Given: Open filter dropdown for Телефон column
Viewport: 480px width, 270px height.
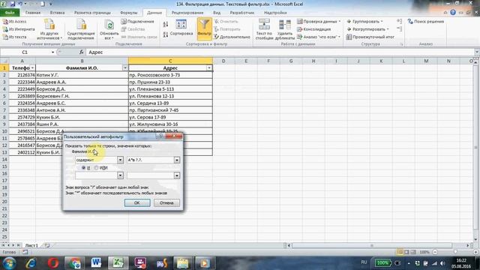Looking at the screenshot, I should click(32, 68).
